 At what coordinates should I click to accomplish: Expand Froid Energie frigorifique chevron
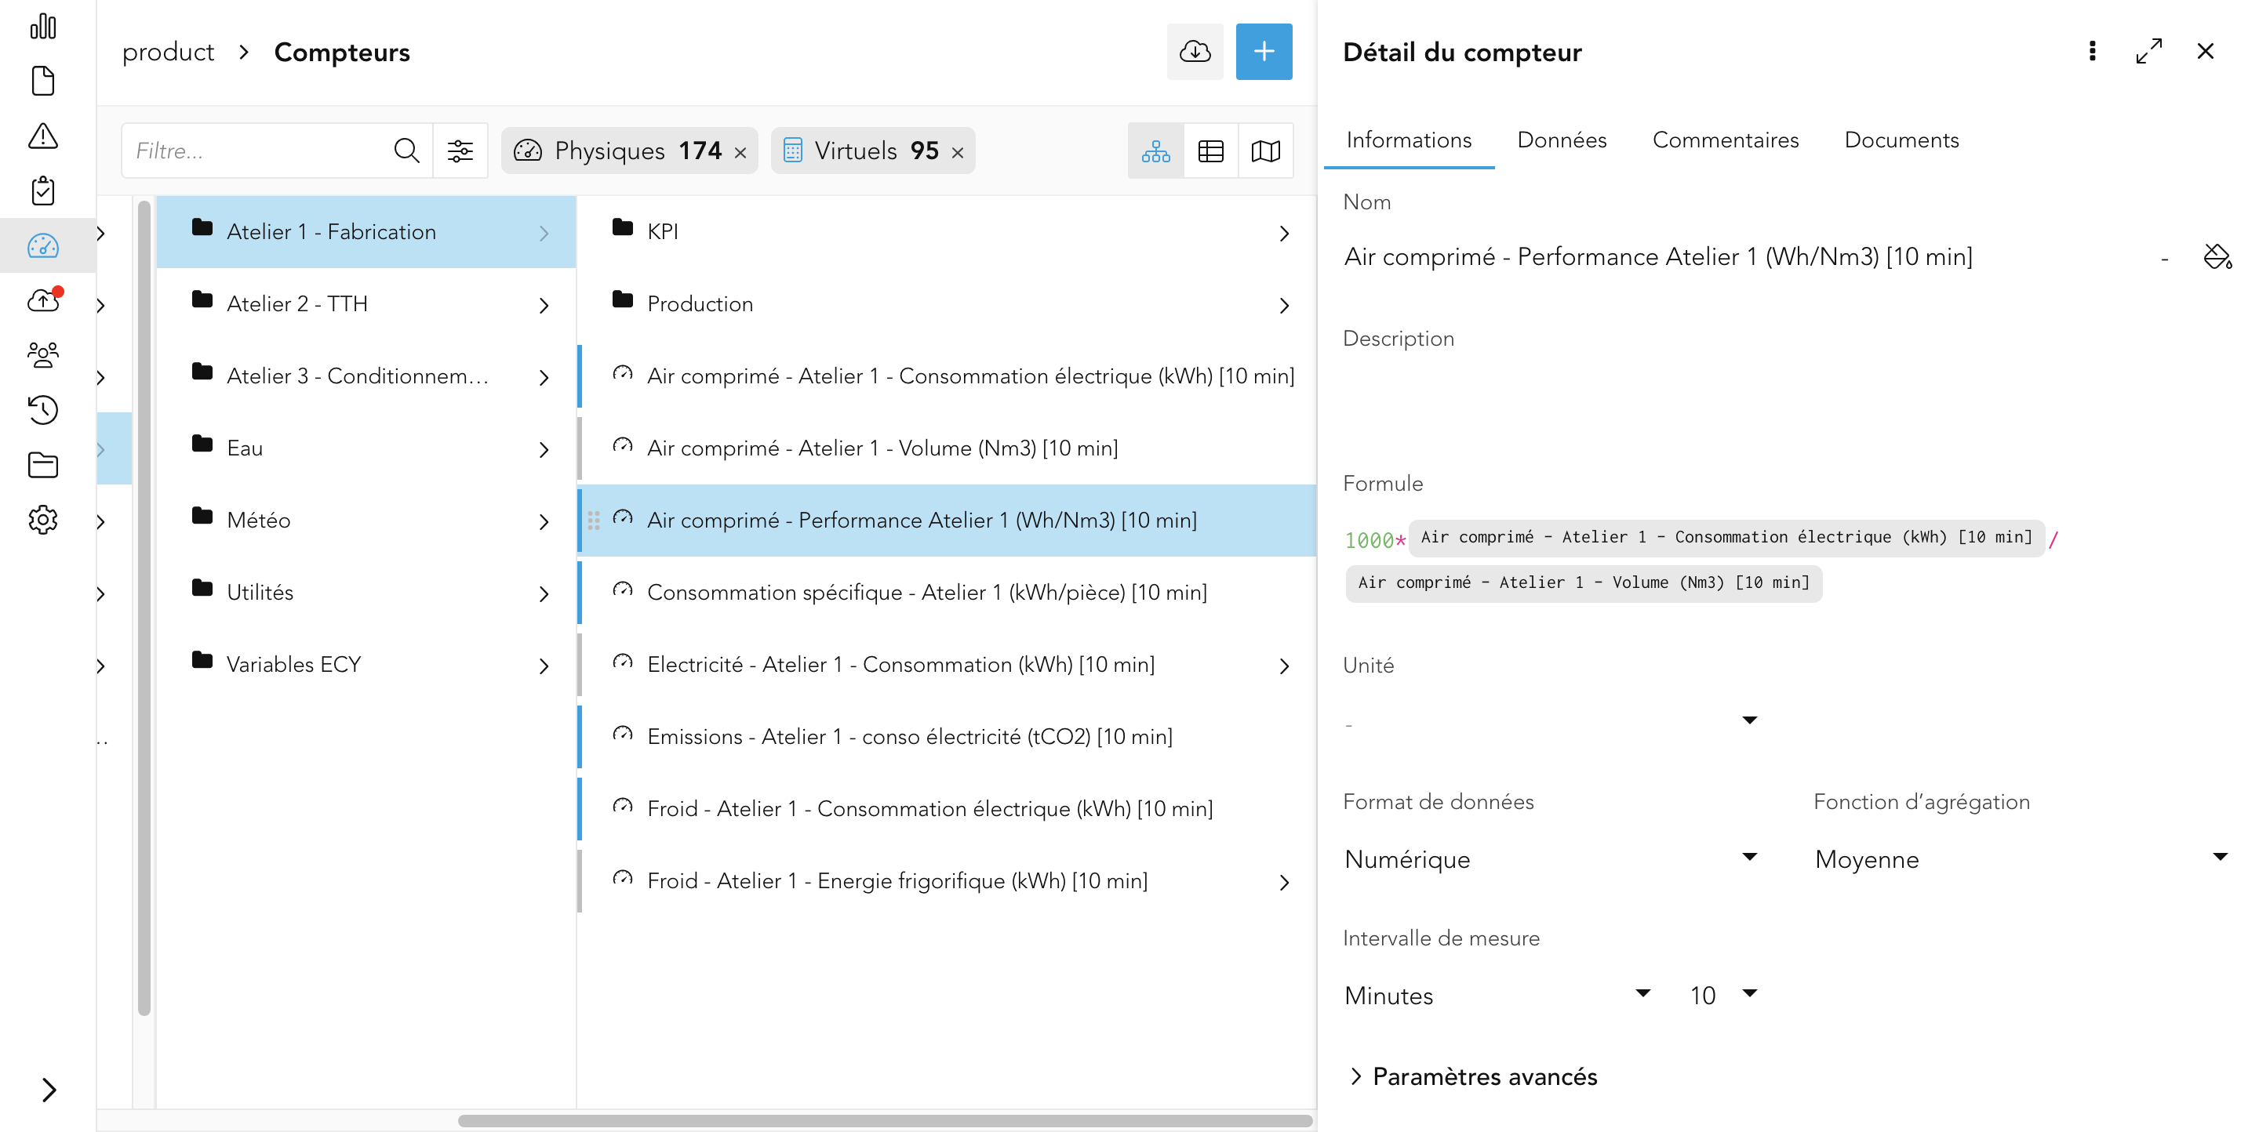1284,882
